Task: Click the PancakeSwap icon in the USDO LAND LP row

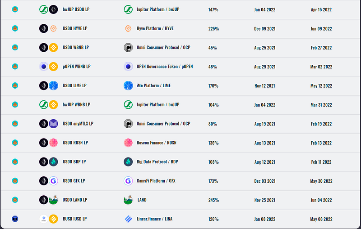Action: coord(15,200)
